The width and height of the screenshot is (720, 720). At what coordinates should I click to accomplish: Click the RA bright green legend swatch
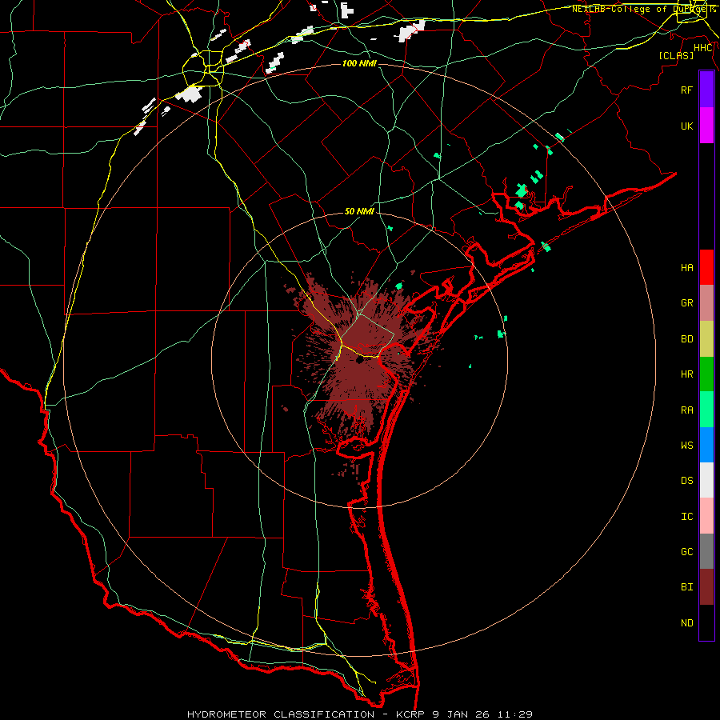[706, 410]
